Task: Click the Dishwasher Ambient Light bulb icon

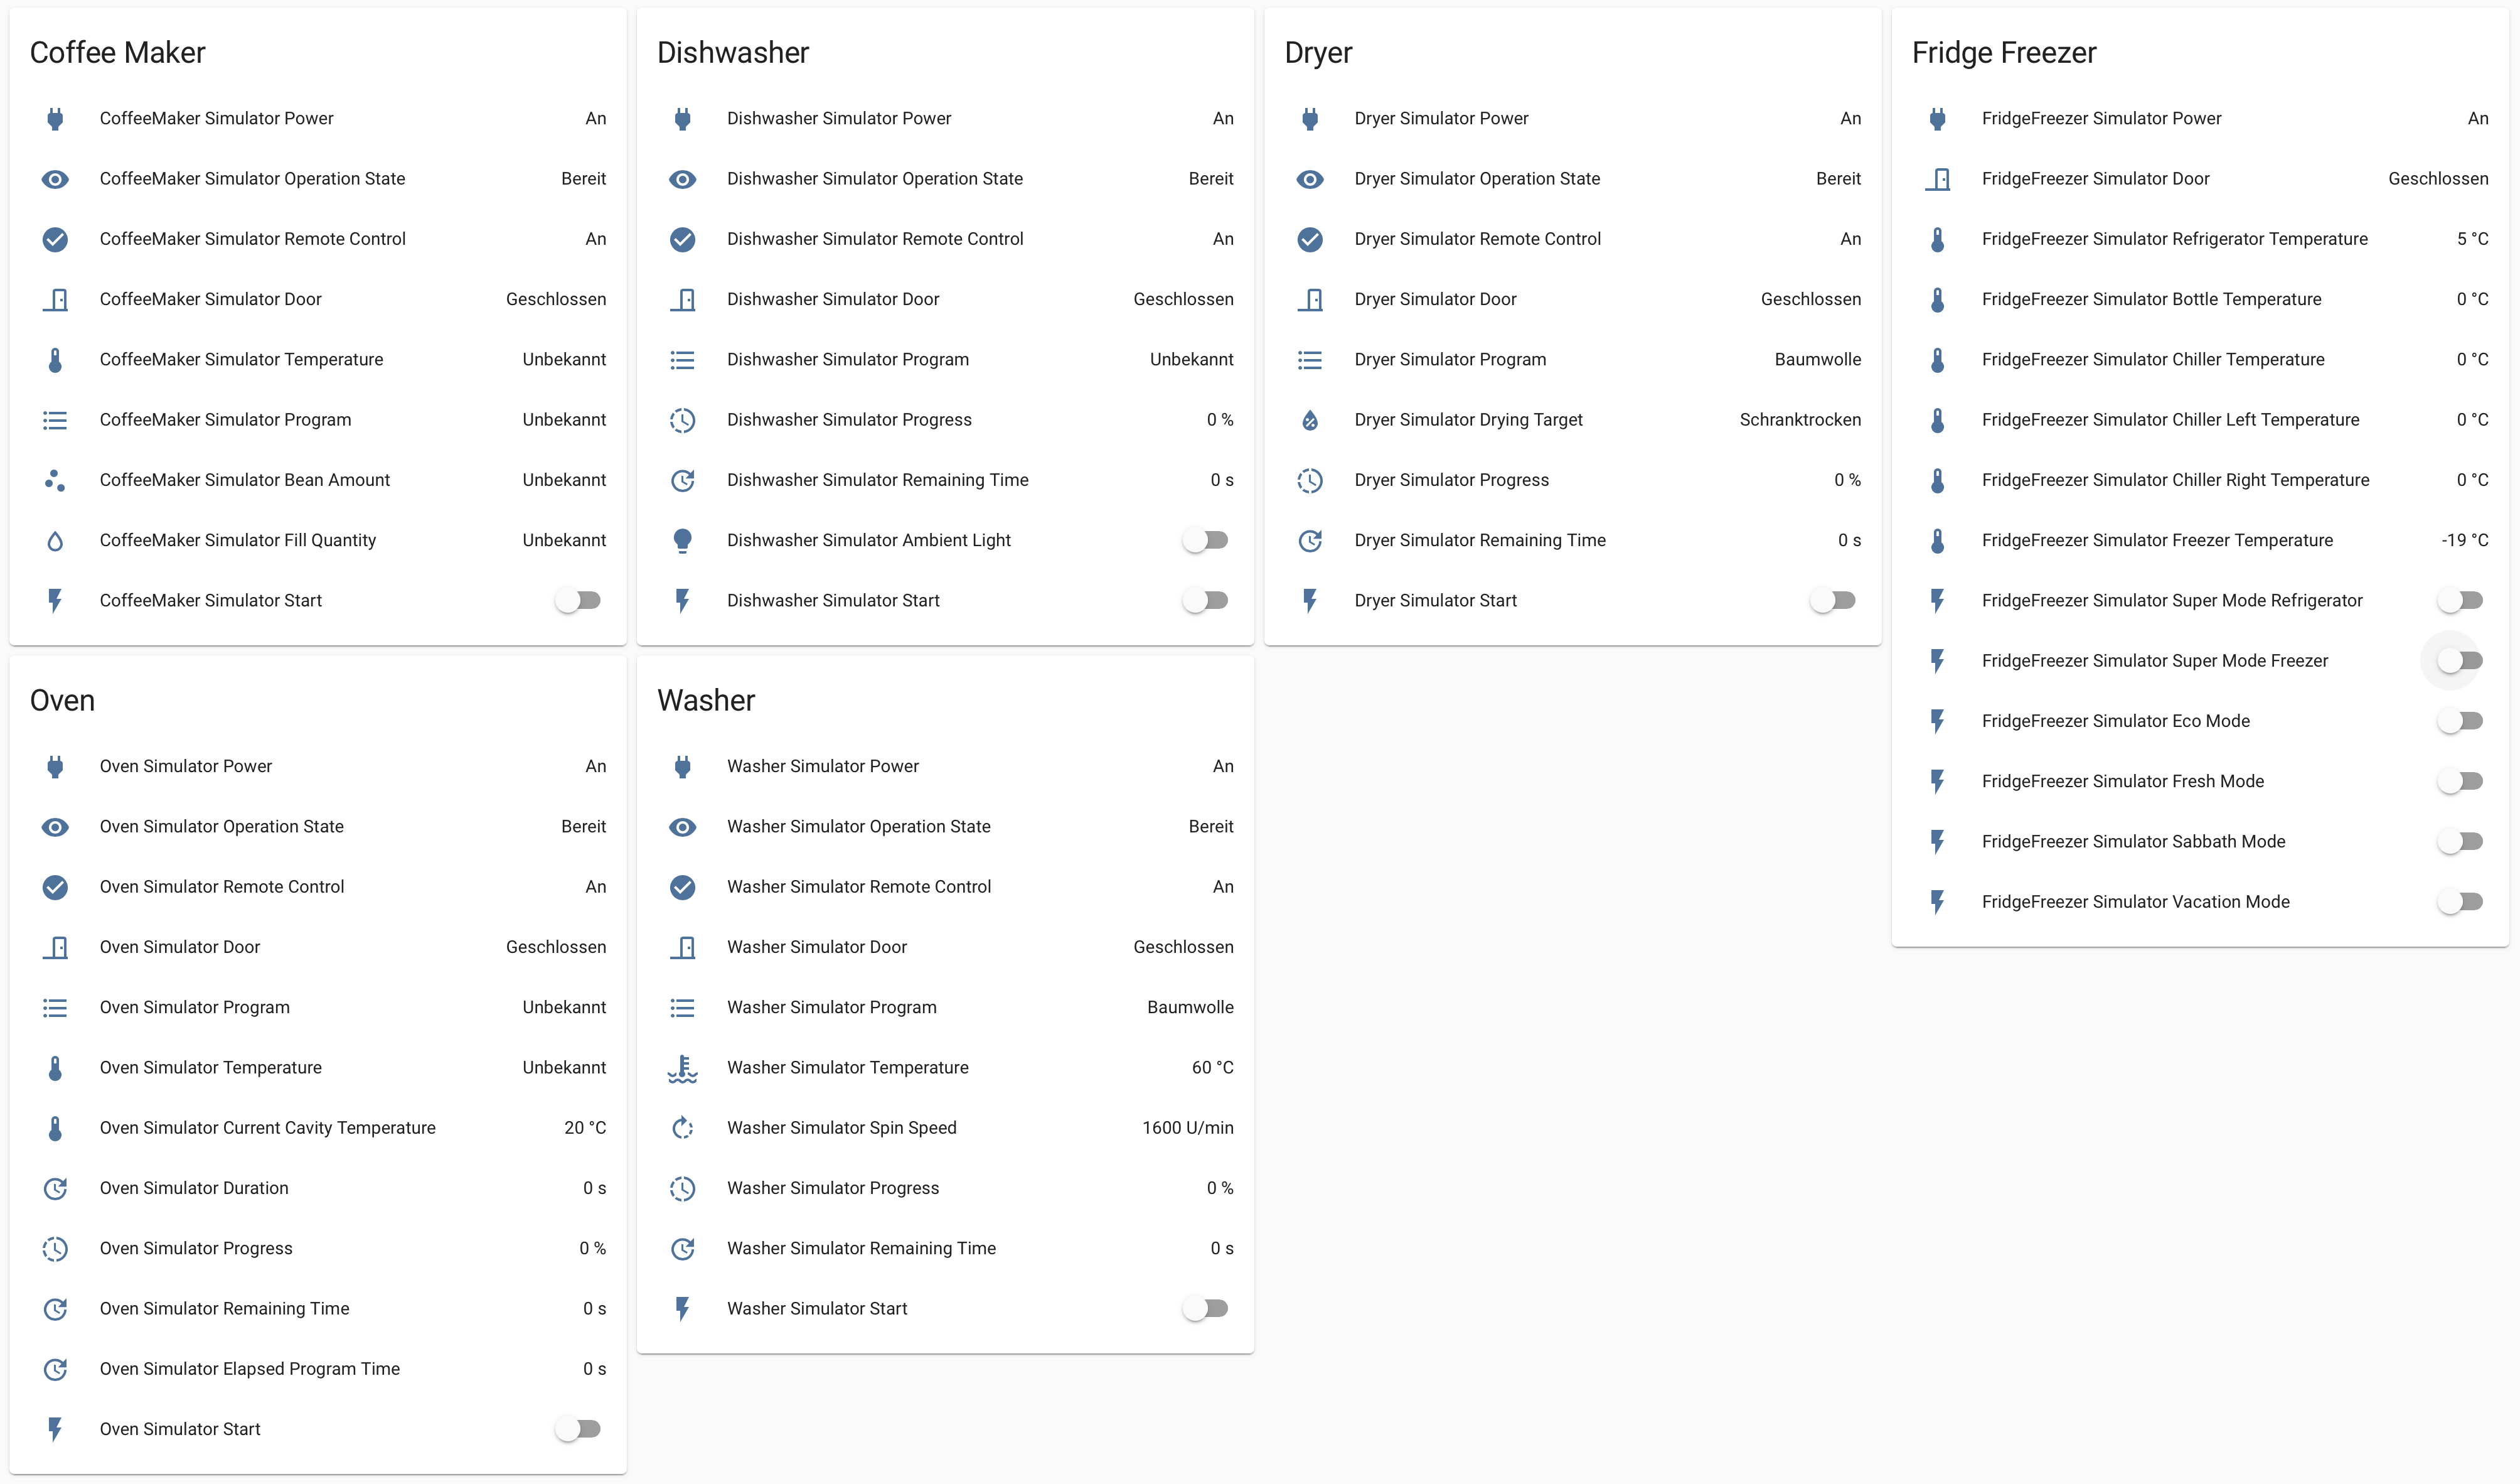Action: point(682,540)
